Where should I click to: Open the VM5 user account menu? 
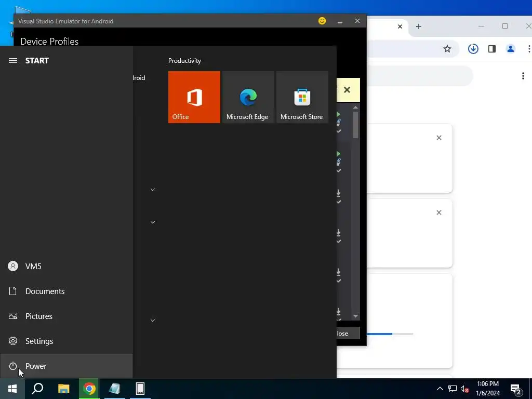[x=66, y=267]
